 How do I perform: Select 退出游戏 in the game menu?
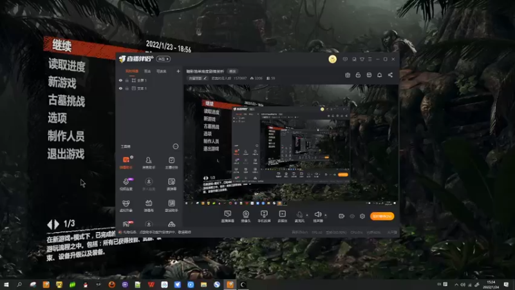pyautogui.click(x=66, y=153)
